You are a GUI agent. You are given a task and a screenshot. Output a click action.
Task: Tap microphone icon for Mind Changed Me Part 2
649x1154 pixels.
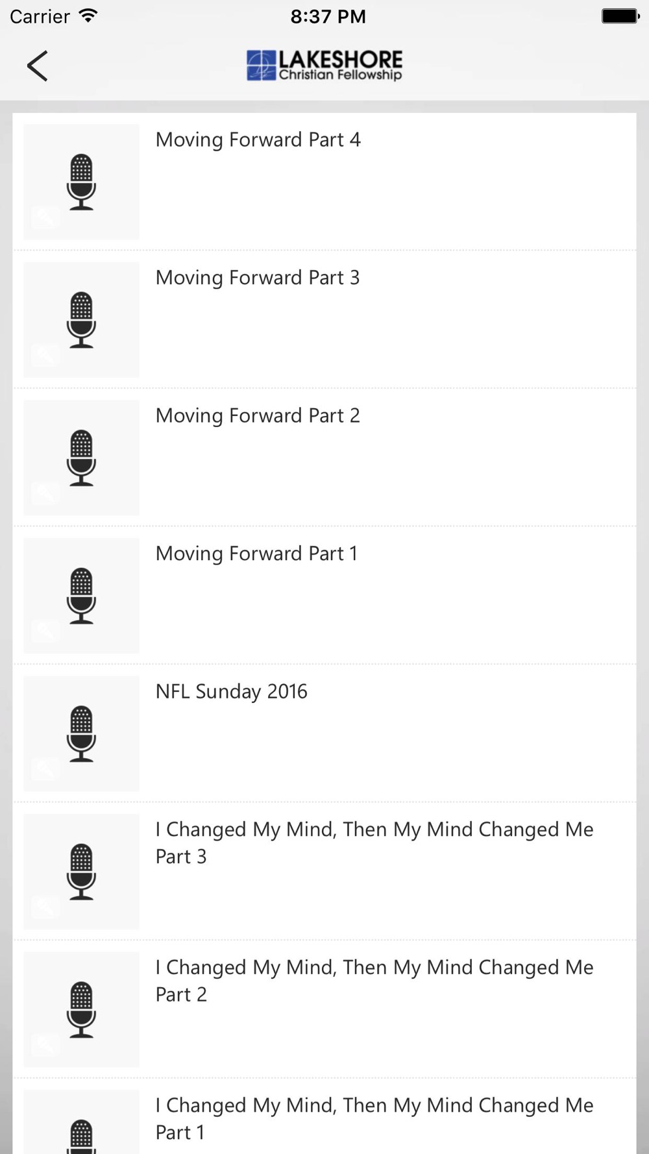81,1009
